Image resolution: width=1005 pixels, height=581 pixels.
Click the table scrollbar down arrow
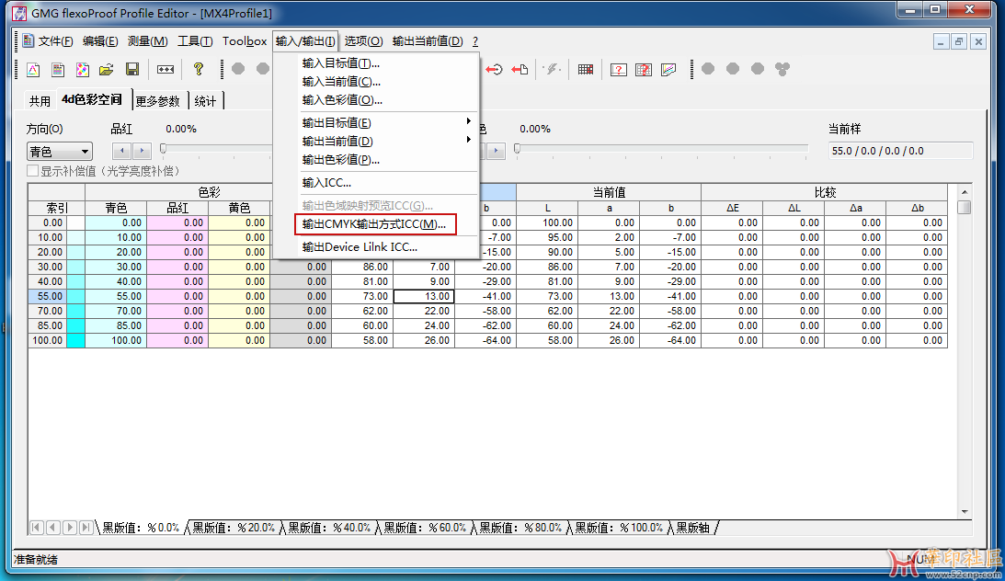point(964,512)
